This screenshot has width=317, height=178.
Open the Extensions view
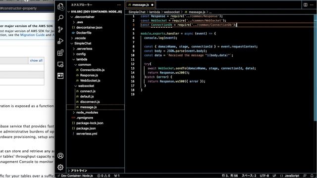click(60, 53)
